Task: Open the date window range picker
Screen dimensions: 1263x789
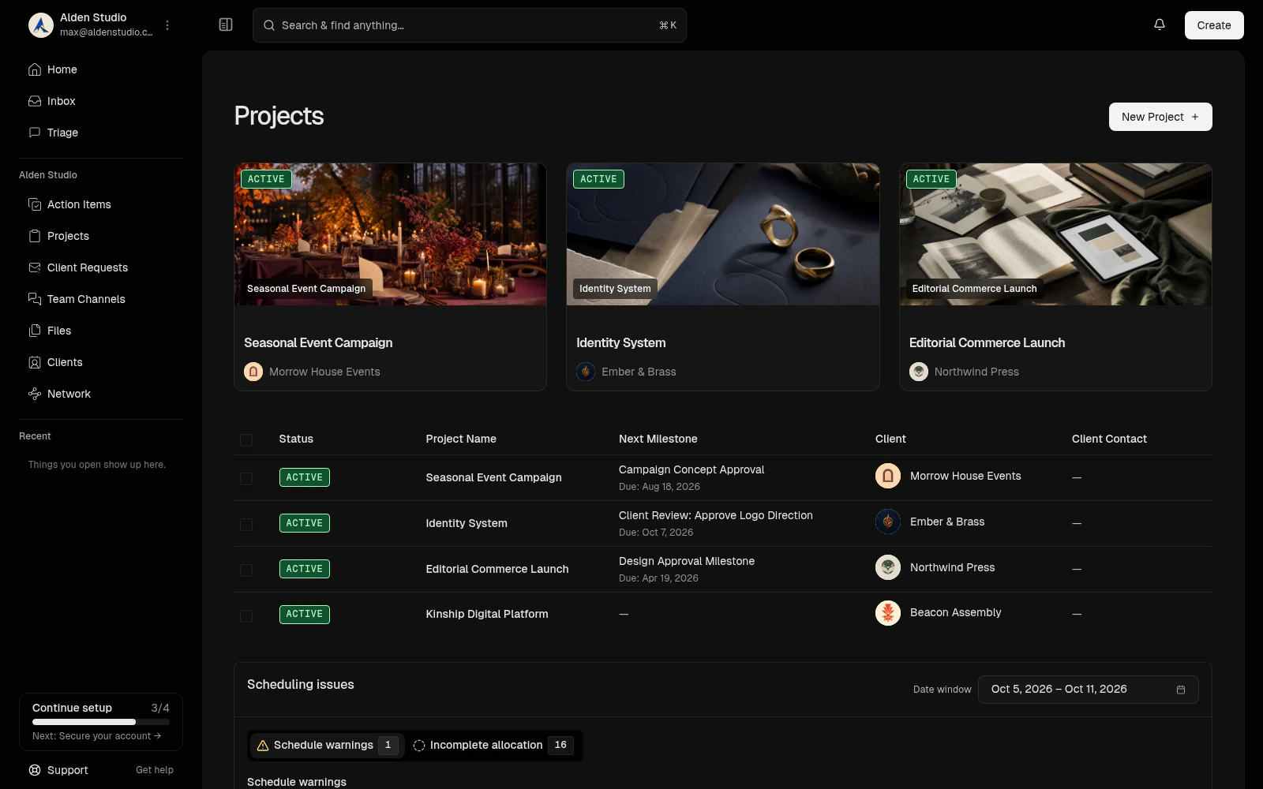Action: point(1088,690)
